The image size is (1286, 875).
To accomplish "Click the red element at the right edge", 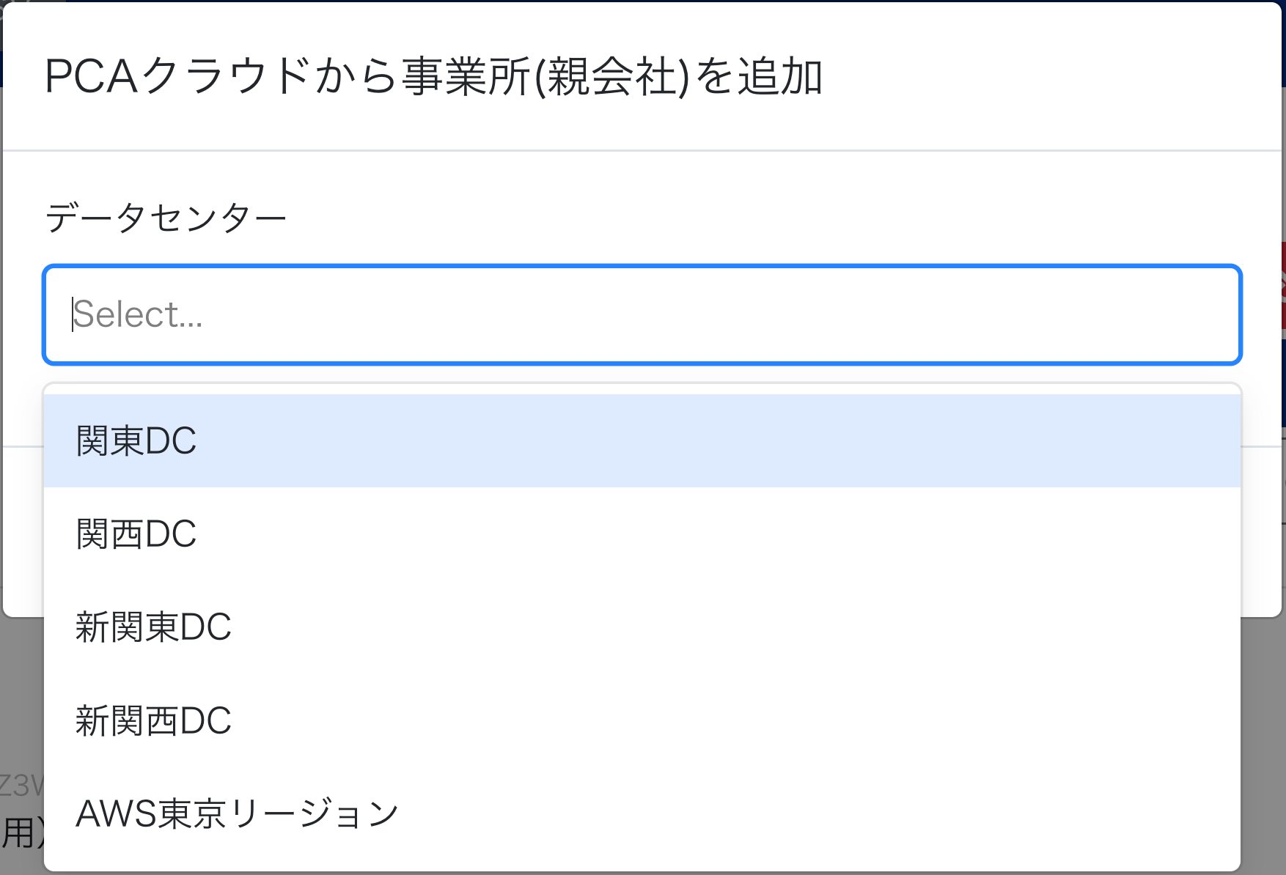I will [1282, 286].
